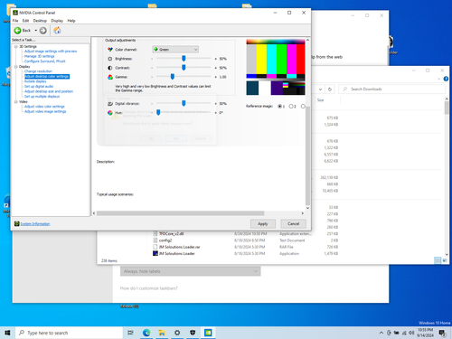The image size is (452, 339).
Task: Expand the ribbon chevron in Downloads window
Action: [438, 79]
